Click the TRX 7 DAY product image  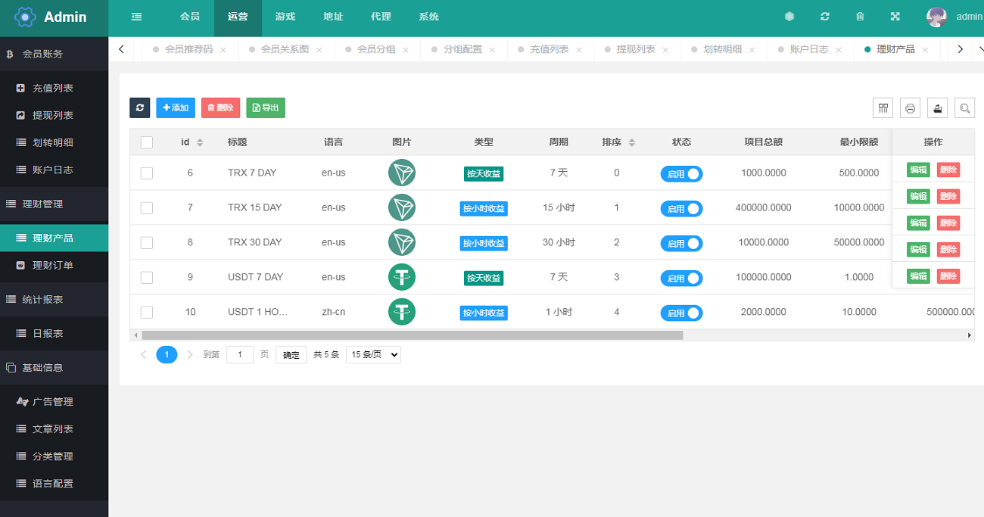(x=402, y=173)
